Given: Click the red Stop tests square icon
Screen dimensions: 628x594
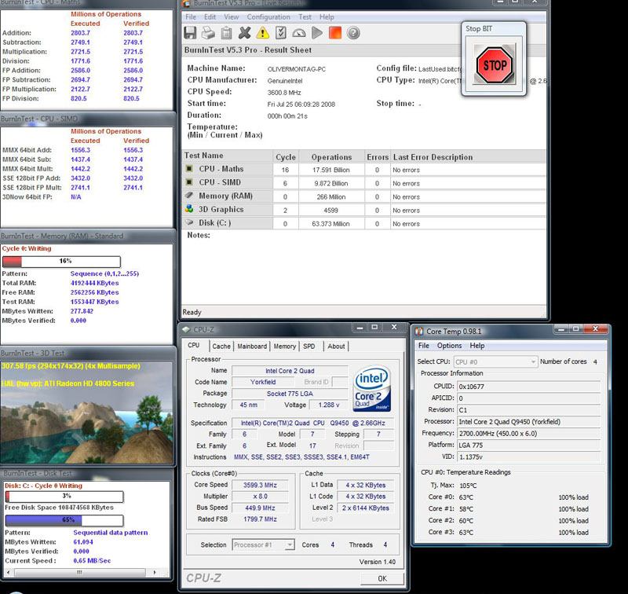Looking at the screenshot, I should click(x=335, y=33).
